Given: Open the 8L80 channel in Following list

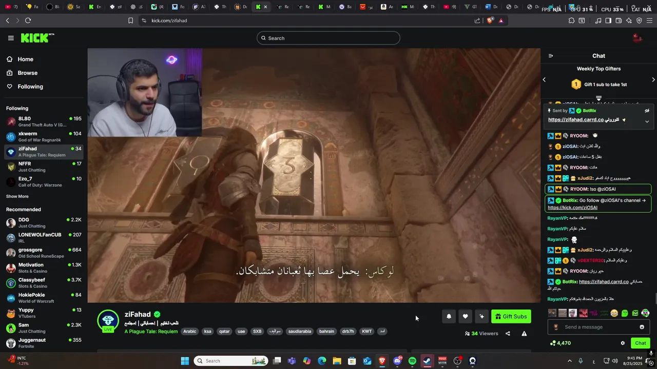Looking at the screenshot, I should tap(44, 121).
